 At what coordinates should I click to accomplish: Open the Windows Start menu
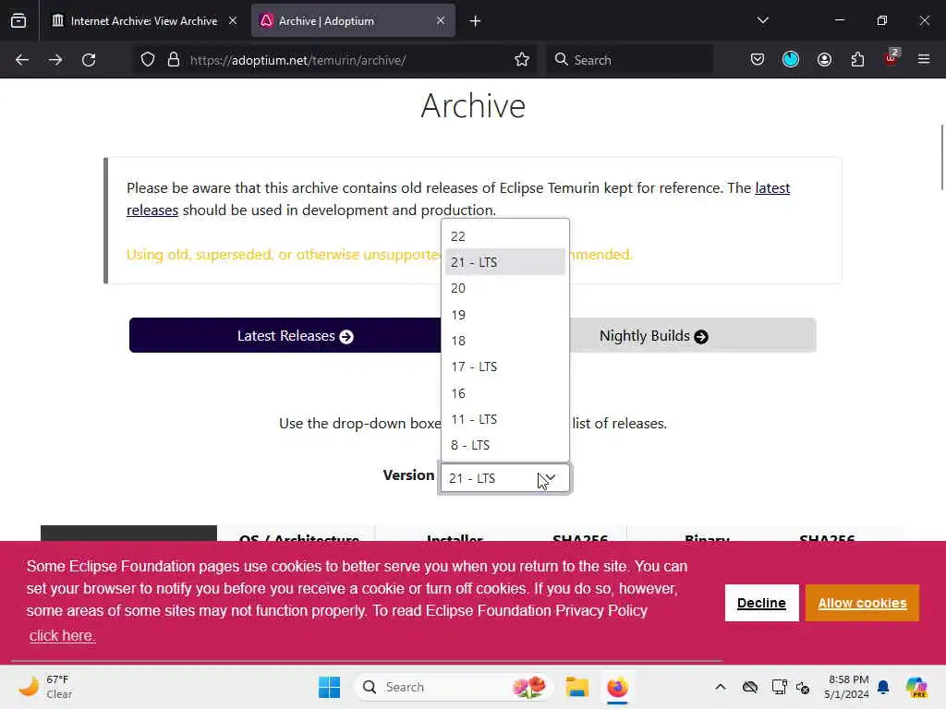point(330,687)
